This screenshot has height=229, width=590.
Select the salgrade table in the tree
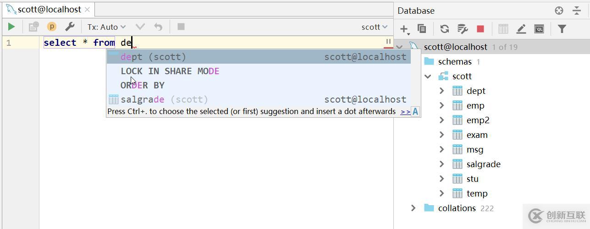coord(484,164)
